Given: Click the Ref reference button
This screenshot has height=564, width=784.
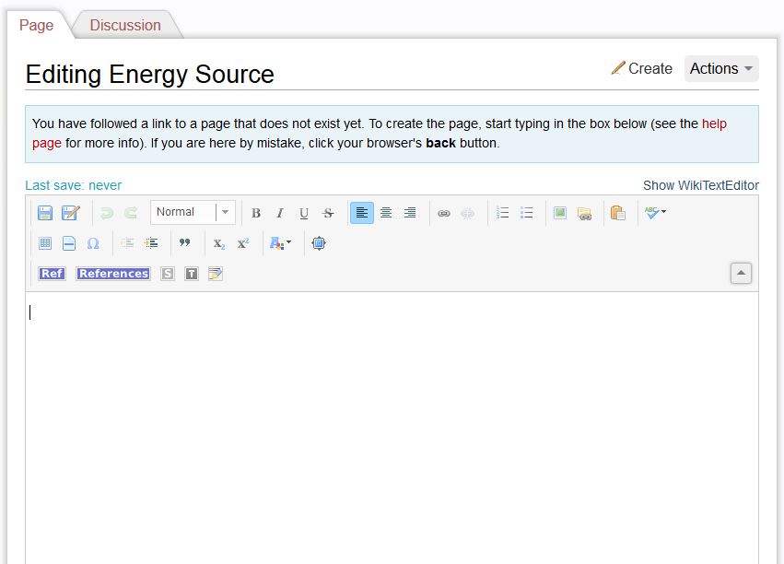Looking at the screenshot, I should (x=52, y=274).
